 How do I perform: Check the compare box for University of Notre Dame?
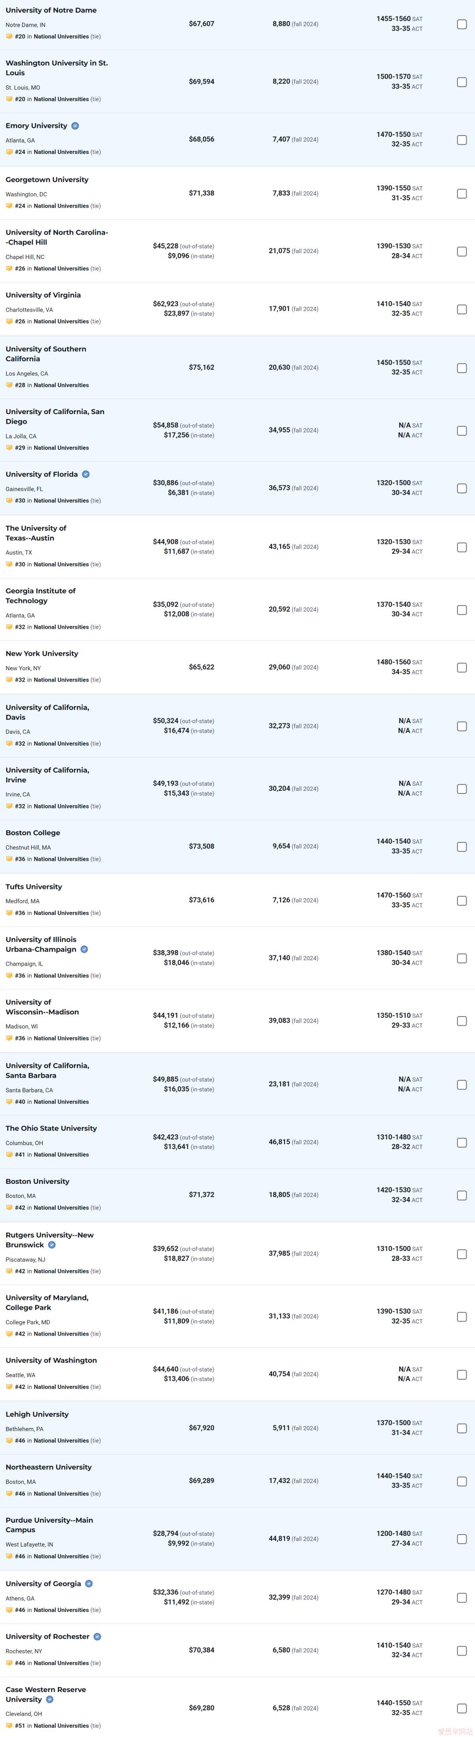pyautogui.click(x=461, y=24)
